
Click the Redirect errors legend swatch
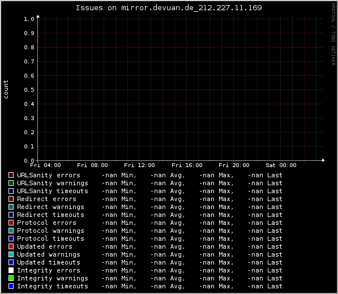point(11,199)
